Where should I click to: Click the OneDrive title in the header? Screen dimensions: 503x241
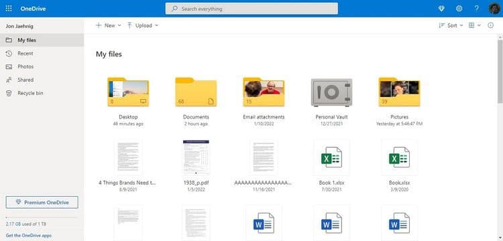click(33, 9)
